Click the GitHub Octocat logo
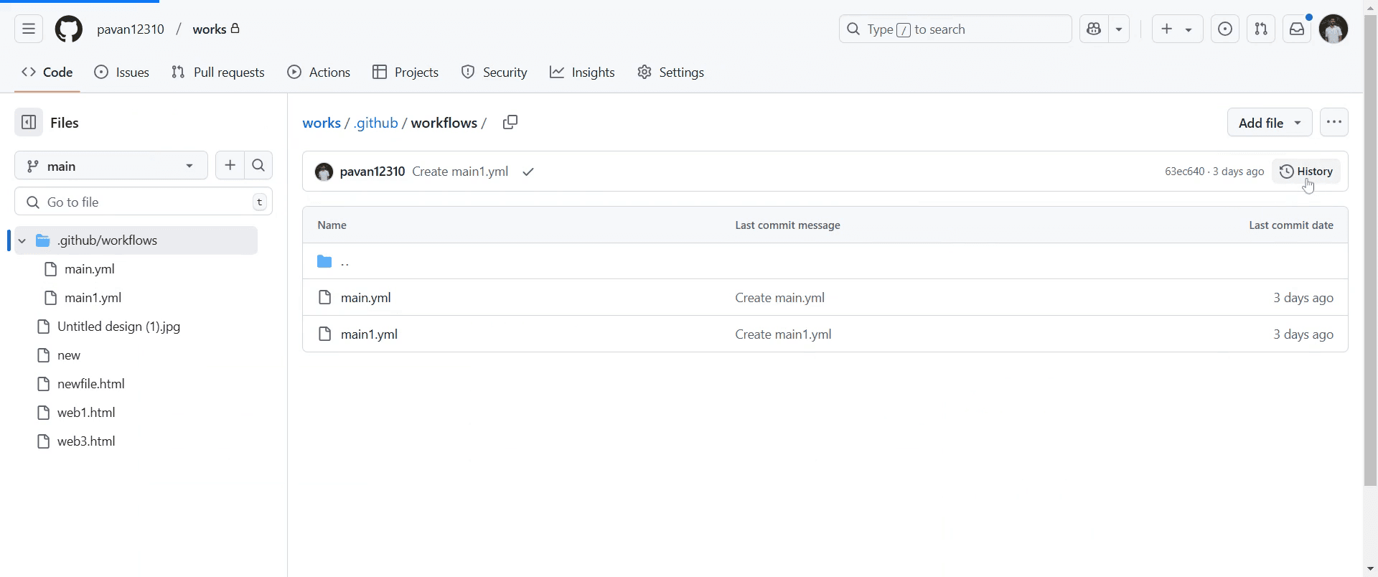 point(69,29)
